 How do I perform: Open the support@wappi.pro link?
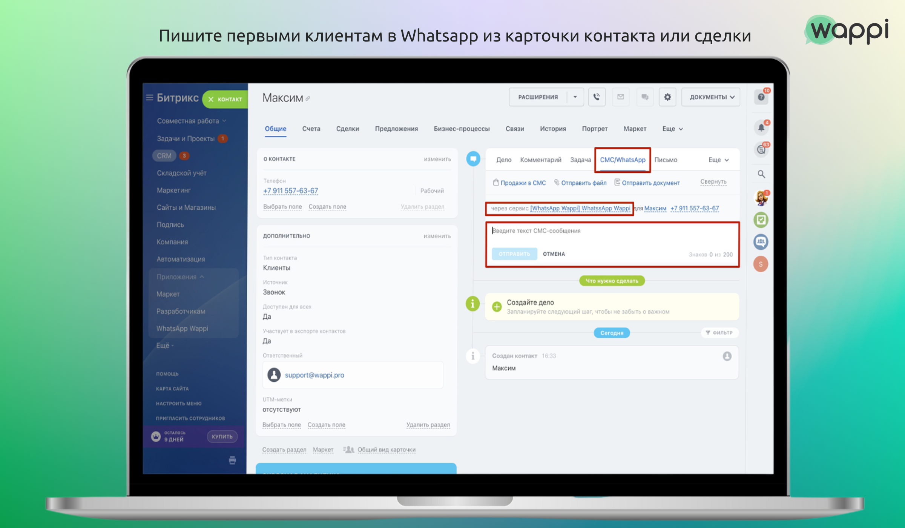[x=314, y=375]
